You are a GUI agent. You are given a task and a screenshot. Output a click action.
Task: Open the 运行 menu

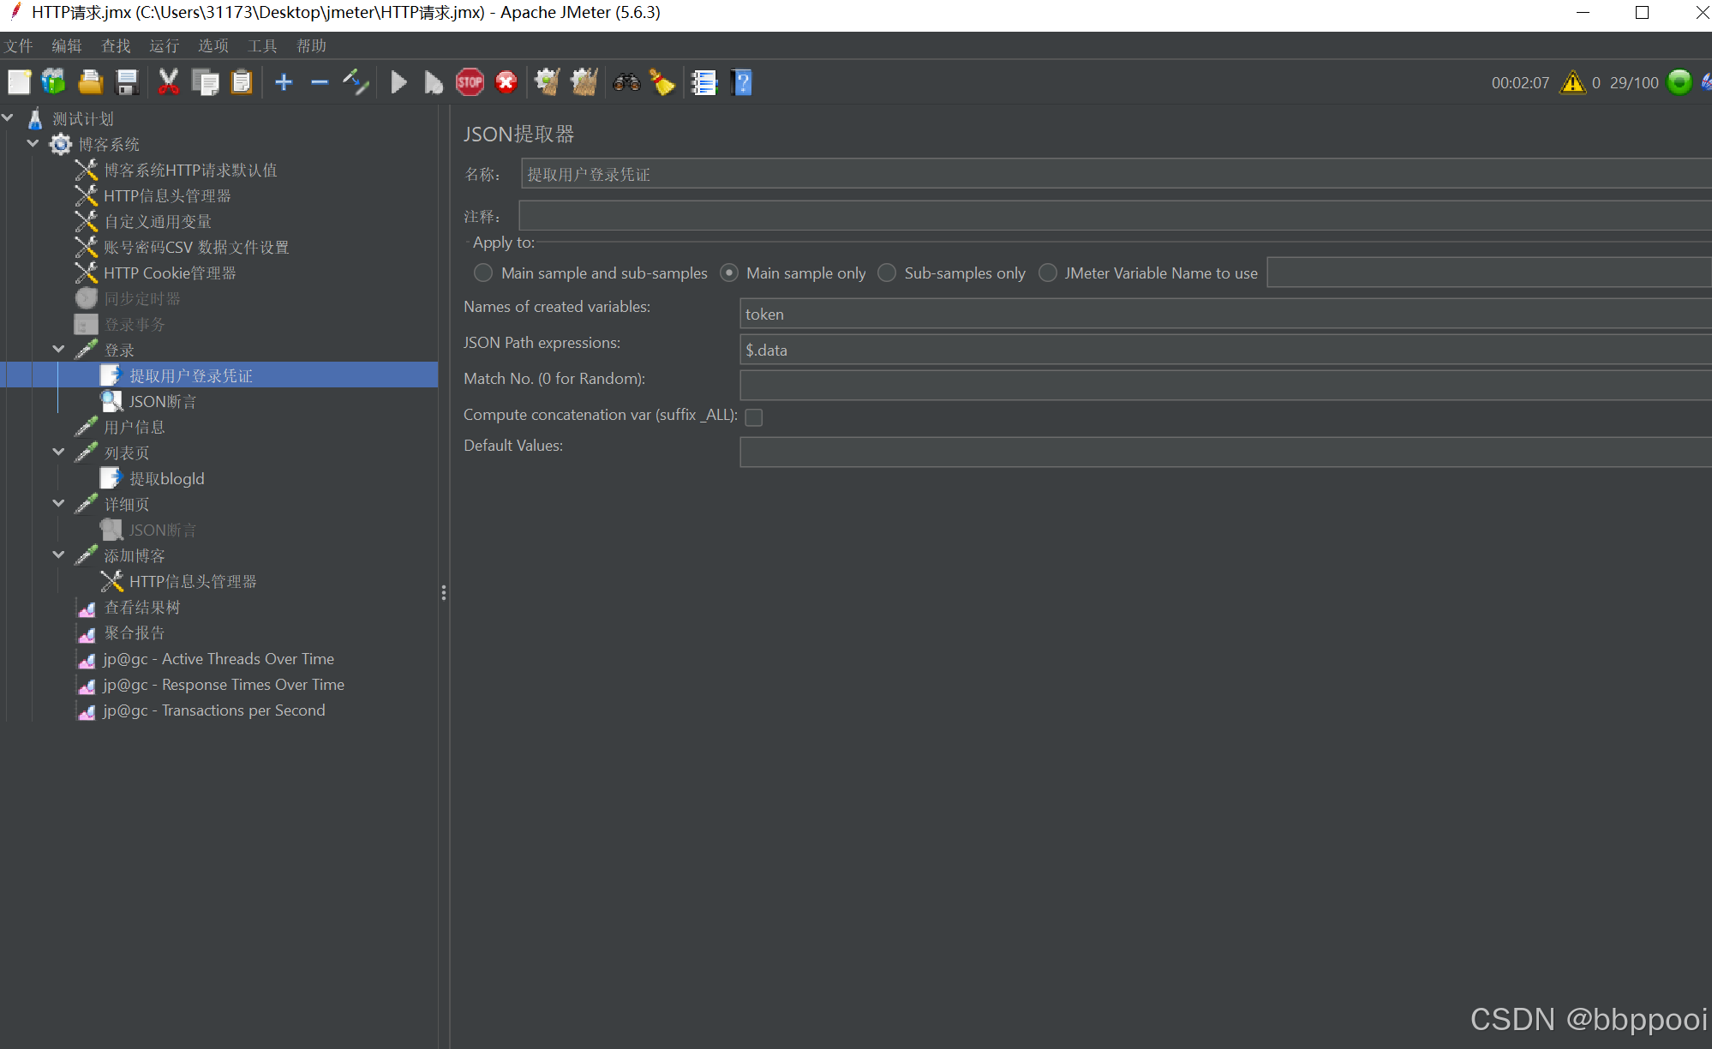[x=164, y=45]
